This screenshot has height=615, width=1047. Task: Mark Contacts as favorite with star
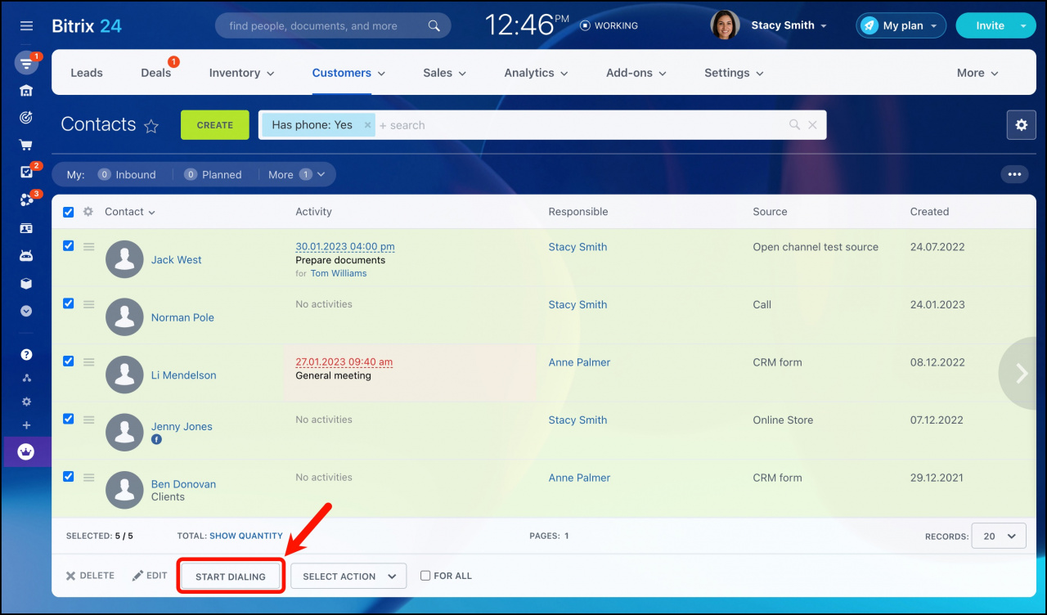(151, 126)
